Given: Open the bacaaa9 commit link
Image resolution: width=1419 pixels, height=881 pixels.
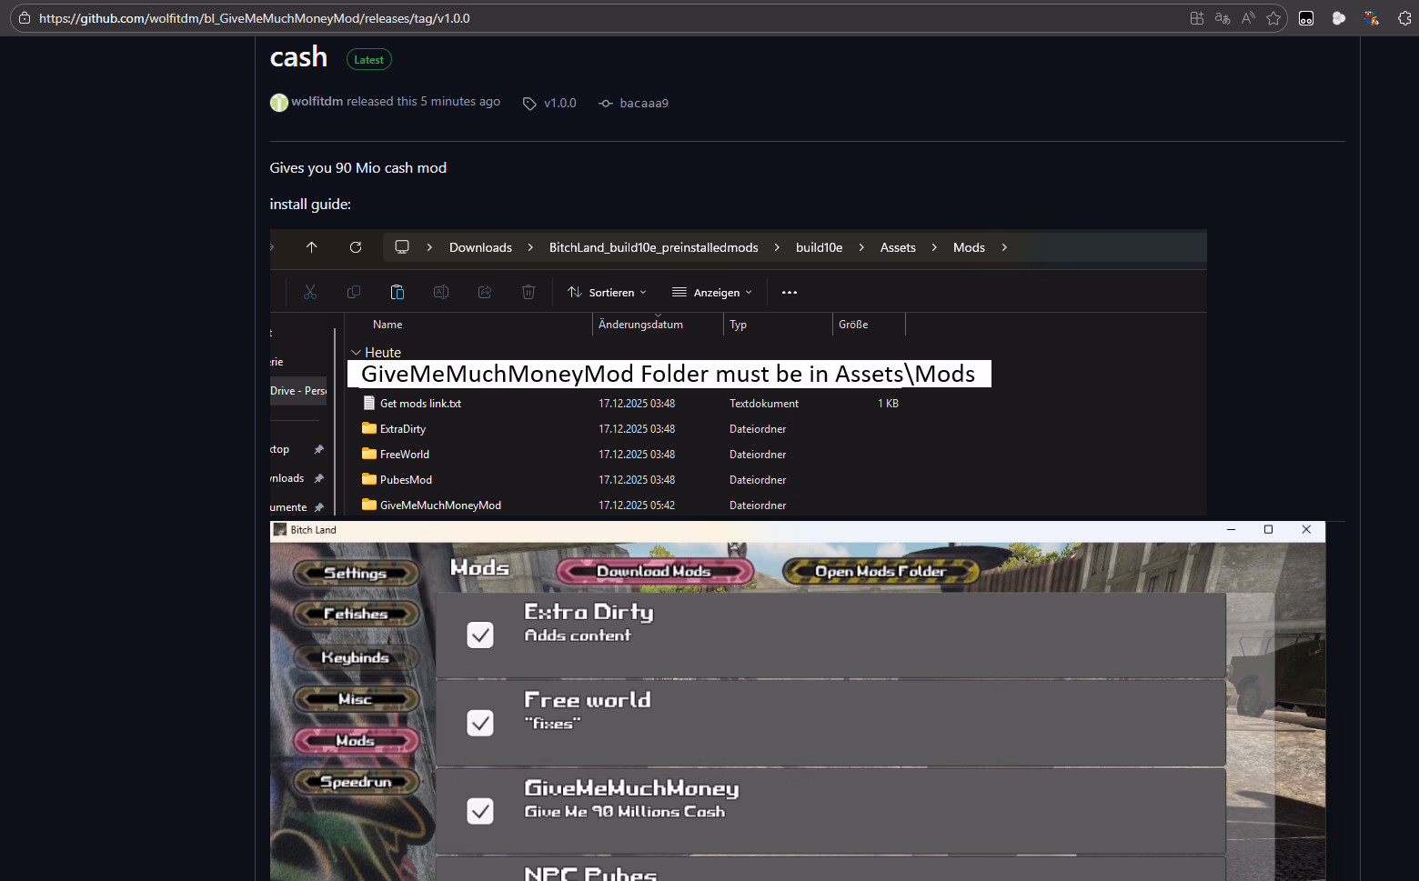Looking at the screenshot, I should tap(644, 104).
